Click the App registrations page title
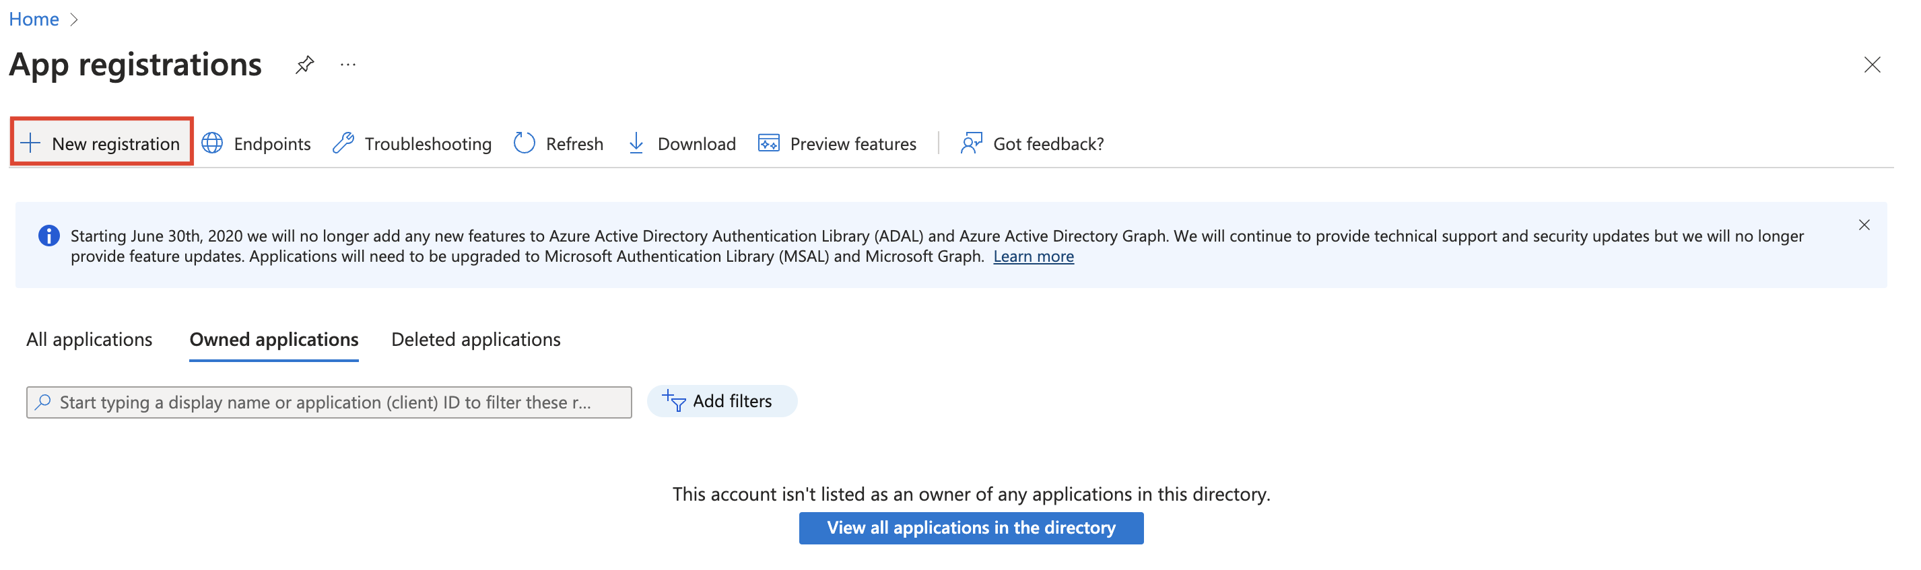Image resolution: width=1921 pixels, height=570 pixels. tap(135, 65)
